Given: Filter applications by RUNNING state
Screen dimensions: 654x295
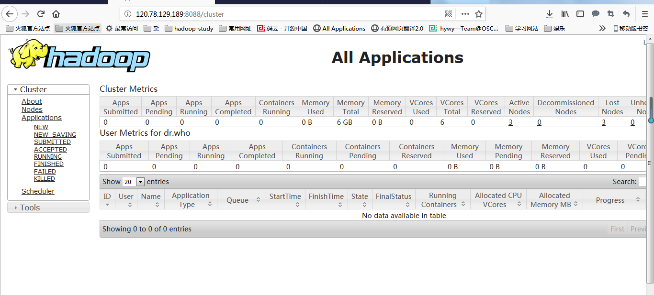Looking at the screenshot, I should [48, 157].
